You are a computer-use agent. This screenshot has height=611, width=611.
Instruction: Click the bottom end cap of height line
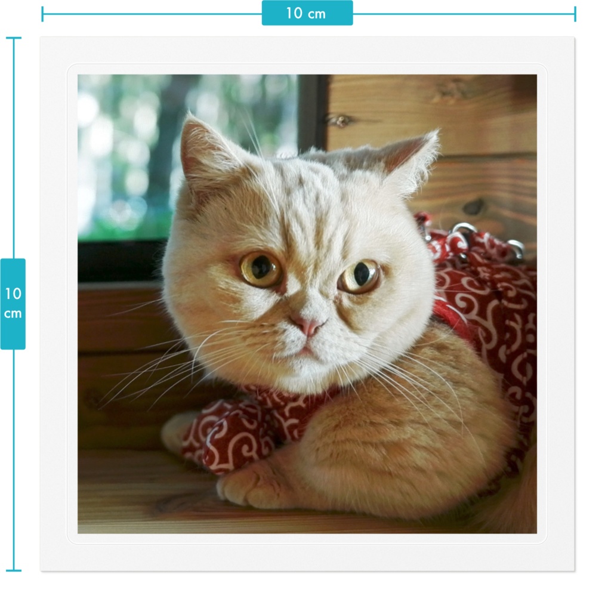coord(14,570)
